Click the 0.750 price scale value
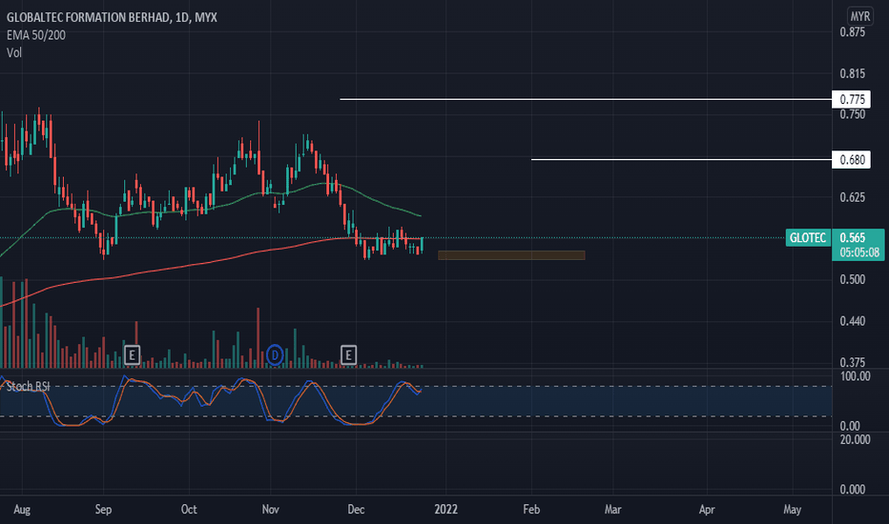The width and height of the screenshot is (889, 524). tap(852, 114)
